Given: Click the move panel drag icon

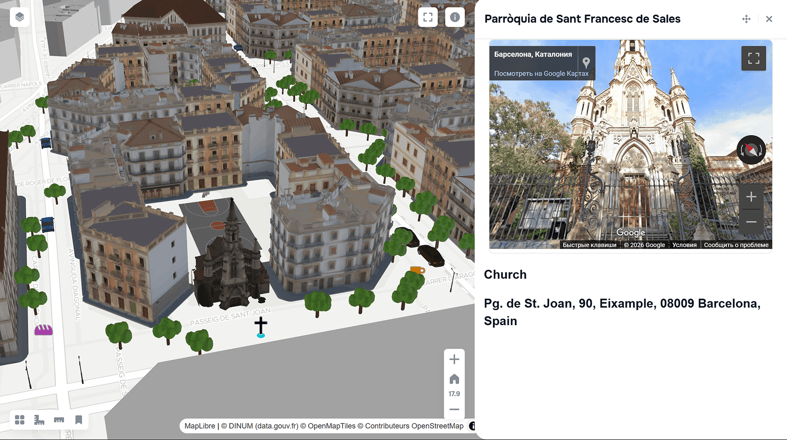Looking at the screenshot, I should 746,19.
